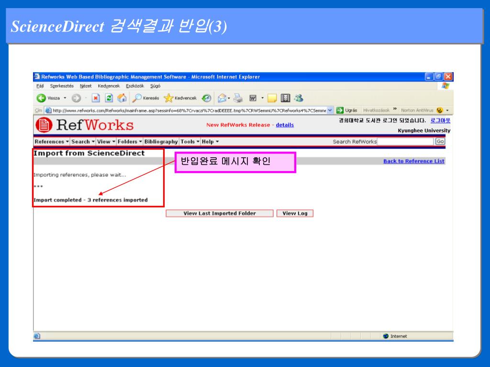The height and width of the screenshot is (367, 490).
Task: Click the 'Importing references, please wait...' text
Action: pos(80,175)
